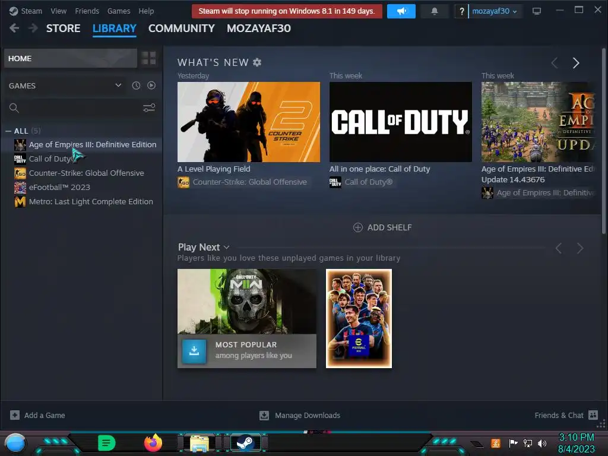Click the library search magnifier icon
Image resolution: width=608 pixels, height=456 pixels.
click(14, 108)
